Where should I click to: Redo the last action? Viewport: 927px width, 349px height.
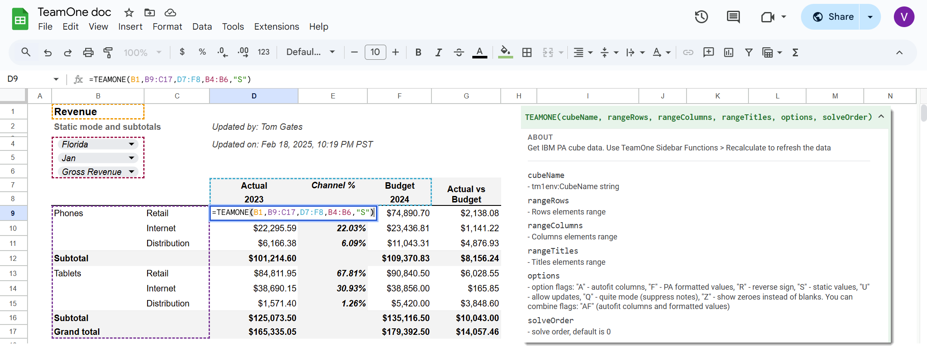[68, 52]
